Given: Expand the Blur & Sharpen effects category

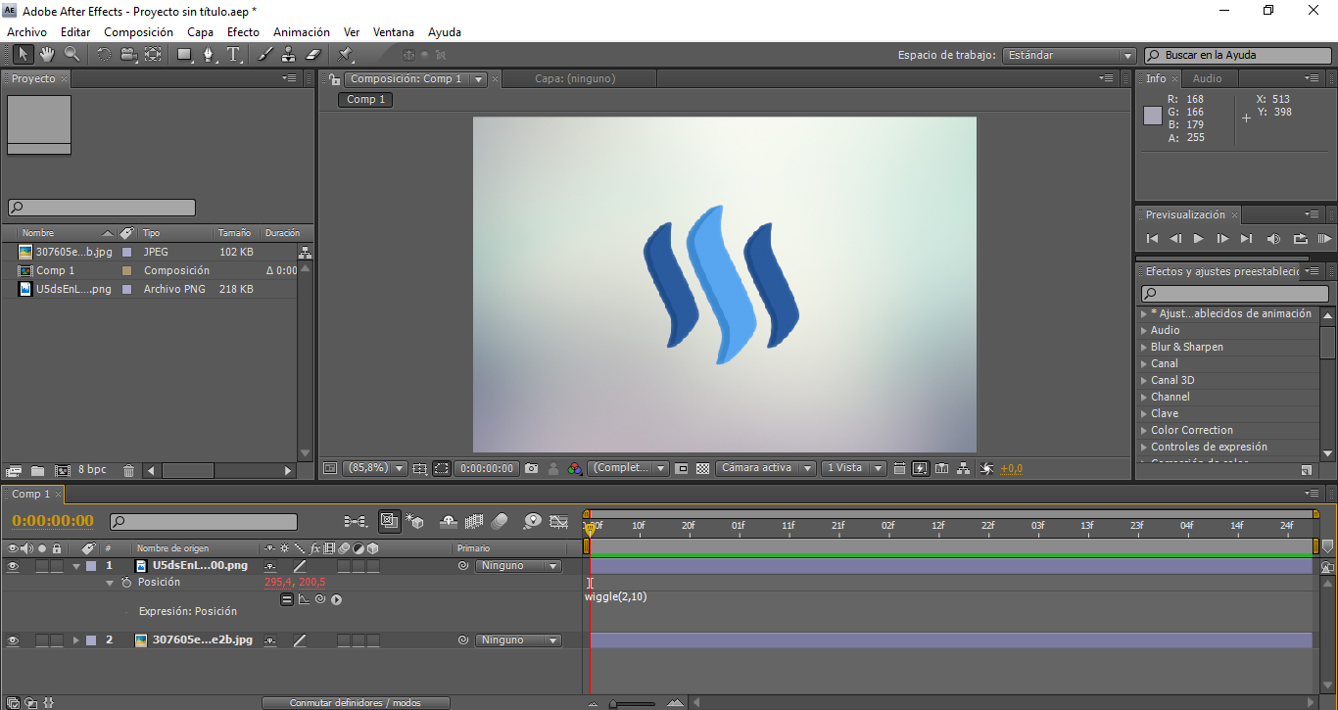Looking at the screenshot, I should tap(1143, 347).
